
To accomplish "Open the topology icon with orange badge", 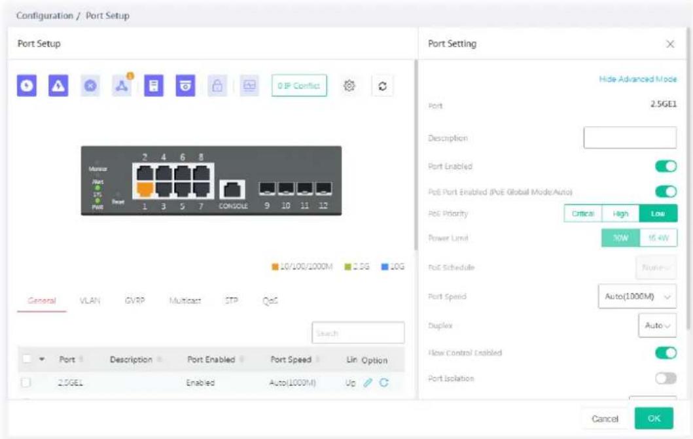I will [x=122, y=85].
